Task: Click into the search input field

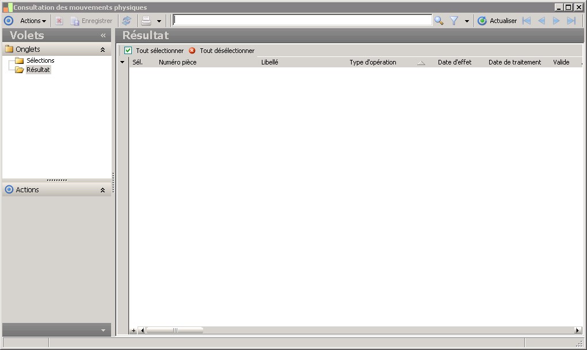Action: [303, 21]
